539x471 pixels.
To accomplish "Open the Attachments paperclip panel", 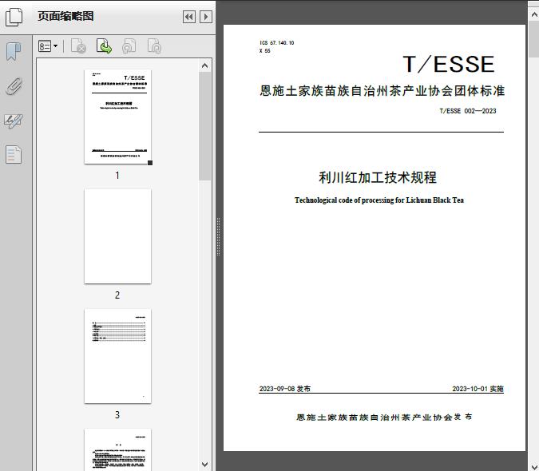I will click(x=14, y=86).
